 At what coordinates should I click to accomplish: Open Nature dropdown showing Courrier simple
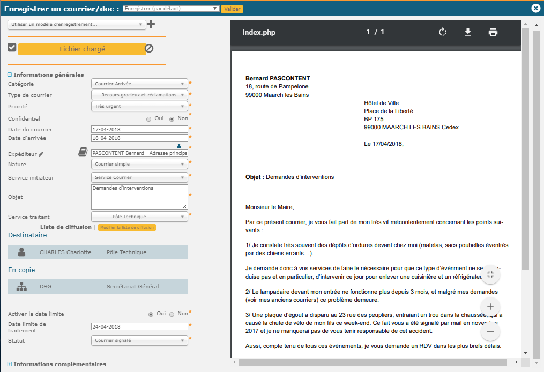coord(139,164)
